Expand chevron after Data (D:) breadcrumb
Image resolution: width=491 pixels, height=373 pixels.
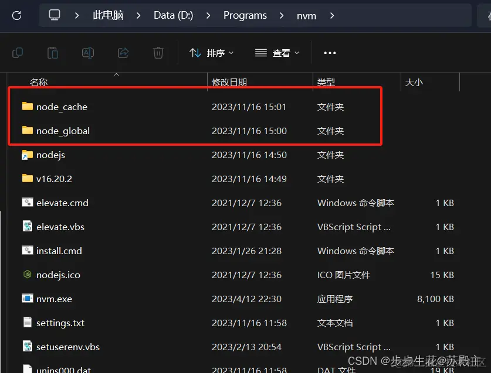208,15
